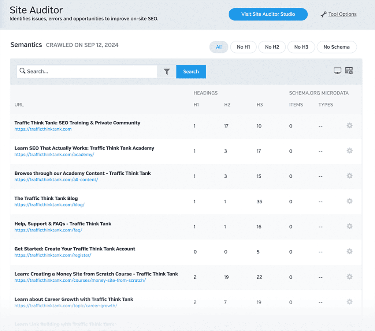Viewport: 375px width, 331px height.
Task: Open gear settings for the academy row
Action: (x=349, y=151)
